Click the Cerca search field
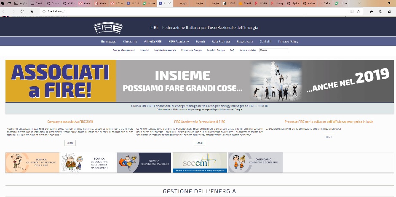Image resolution: width=396 pixels, height=197 pixels. coord(274,50)
